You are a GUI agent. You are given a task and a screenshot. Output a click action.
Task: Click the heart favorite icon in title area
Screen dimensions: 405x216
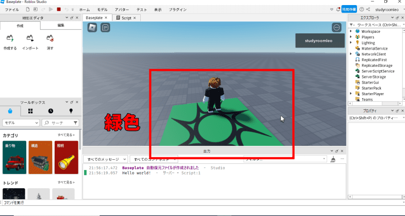332,10
